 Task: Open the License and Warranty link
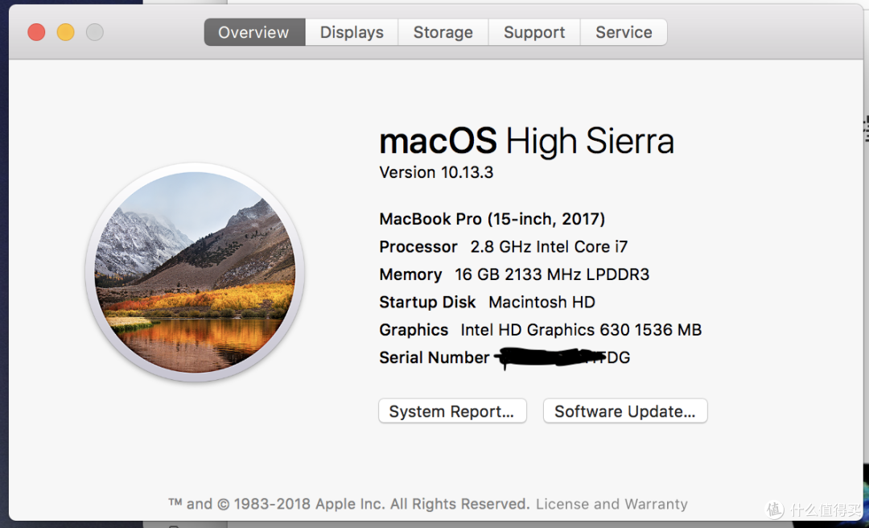tap(612, 504)
